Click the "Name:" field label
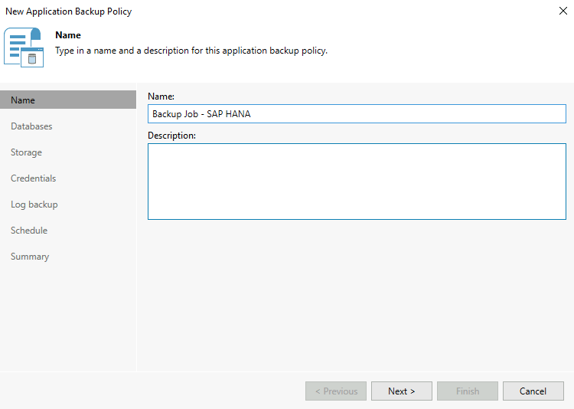Image resolution: width=574 pixels, height=409 pixels. (161, 97)
